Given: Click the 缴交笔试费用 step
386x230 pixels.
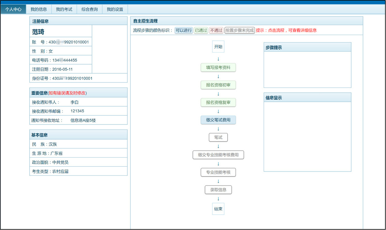Looking at the screenshot, I should [218, 120].
